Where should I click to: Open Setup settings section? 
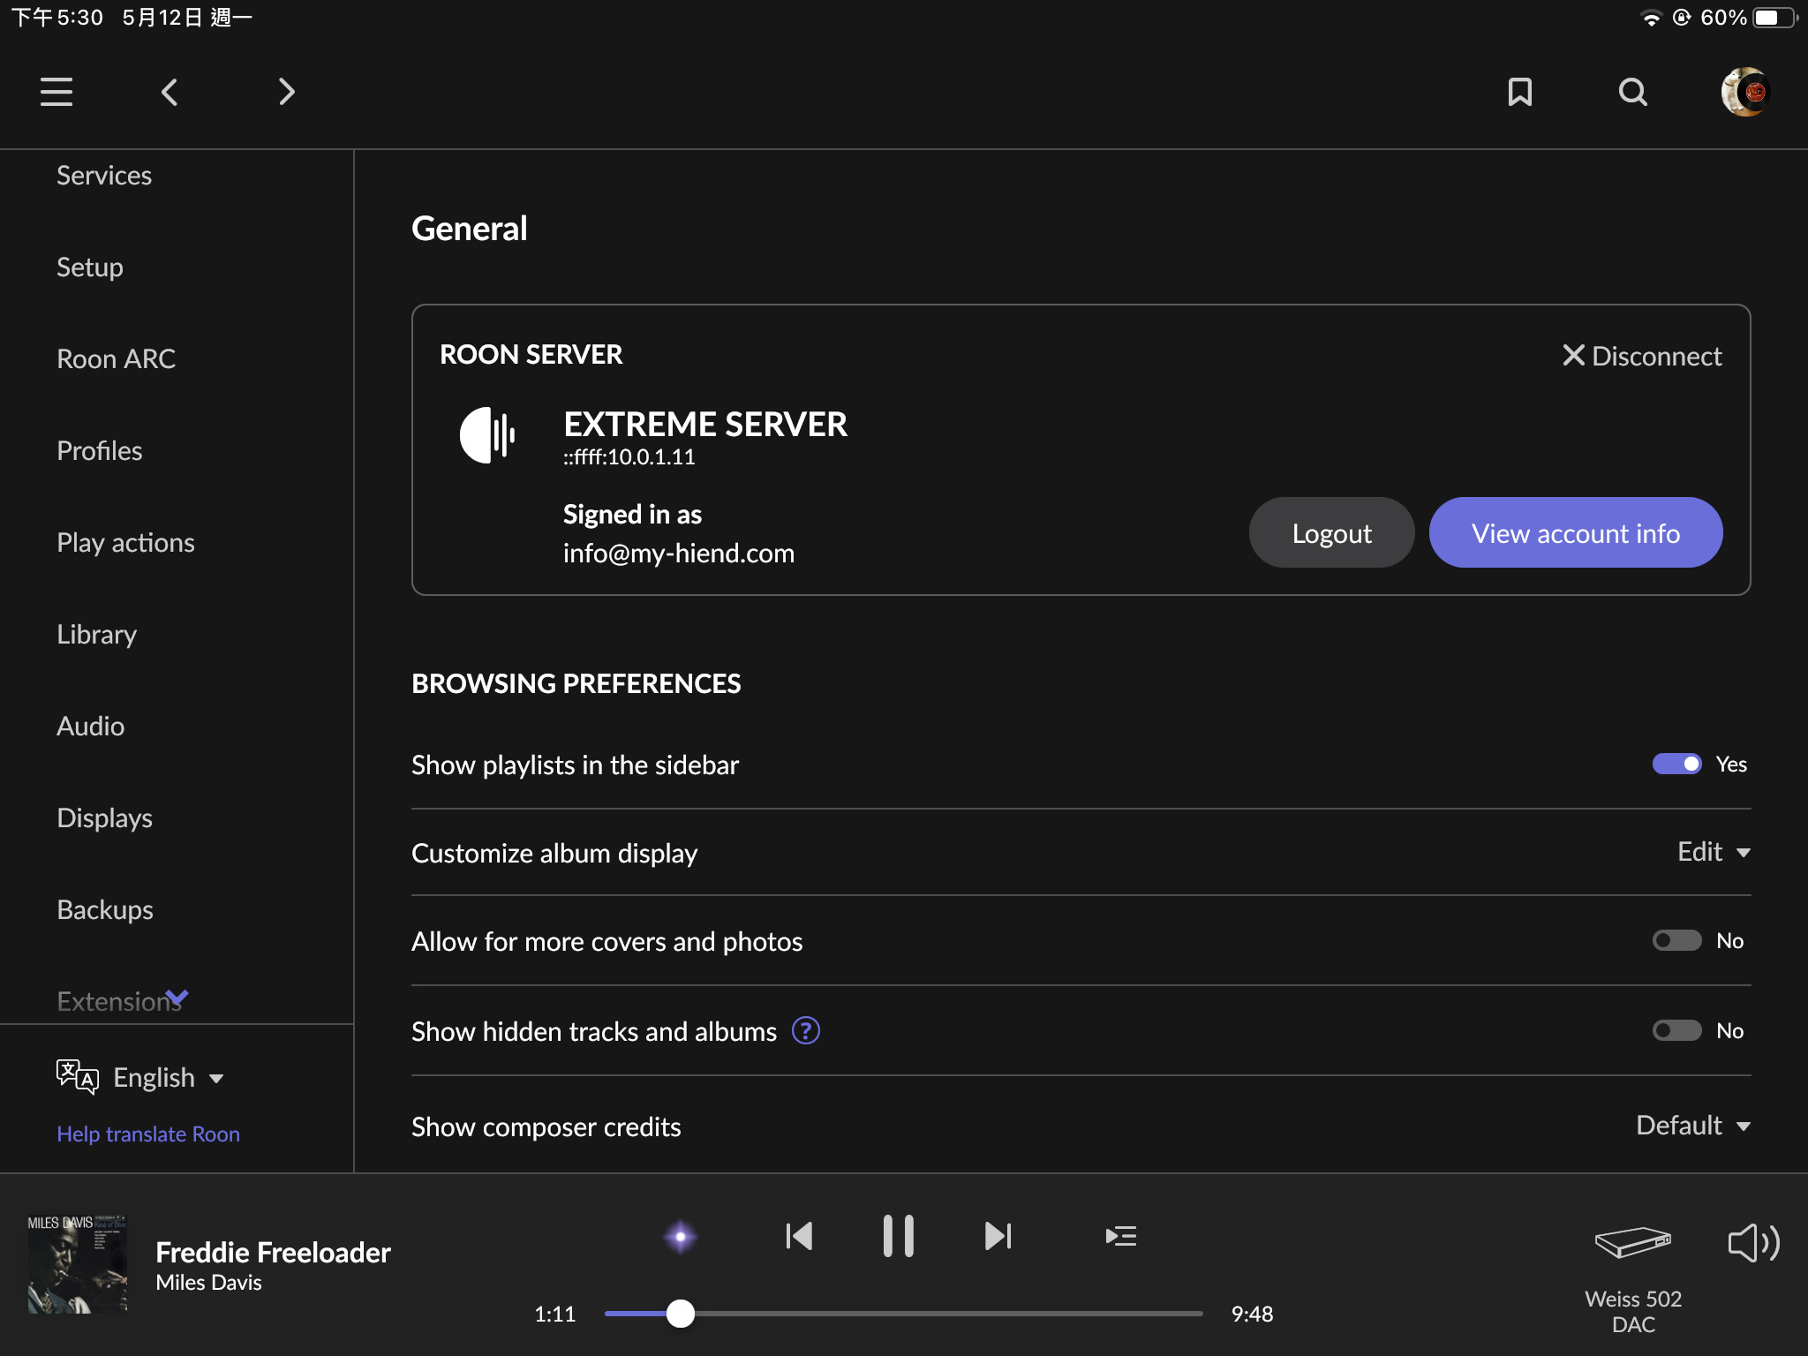[x=90, y=267]
